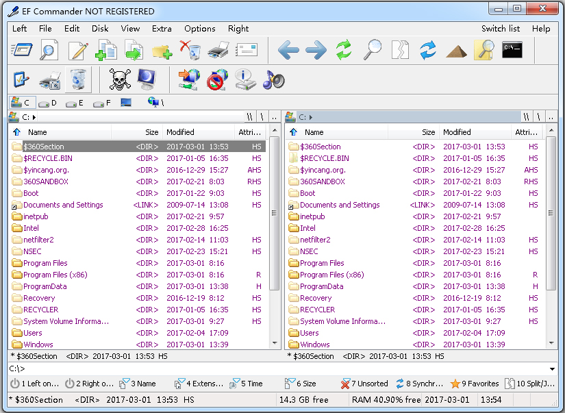Select drive F in the drive bar
Viewport: 565px width, 413px height.
point(101,103)
